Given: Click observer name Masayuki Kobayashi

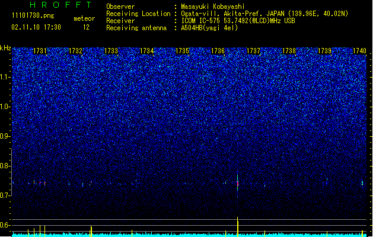Looking at the screenshot, I should tap(213, 7).
